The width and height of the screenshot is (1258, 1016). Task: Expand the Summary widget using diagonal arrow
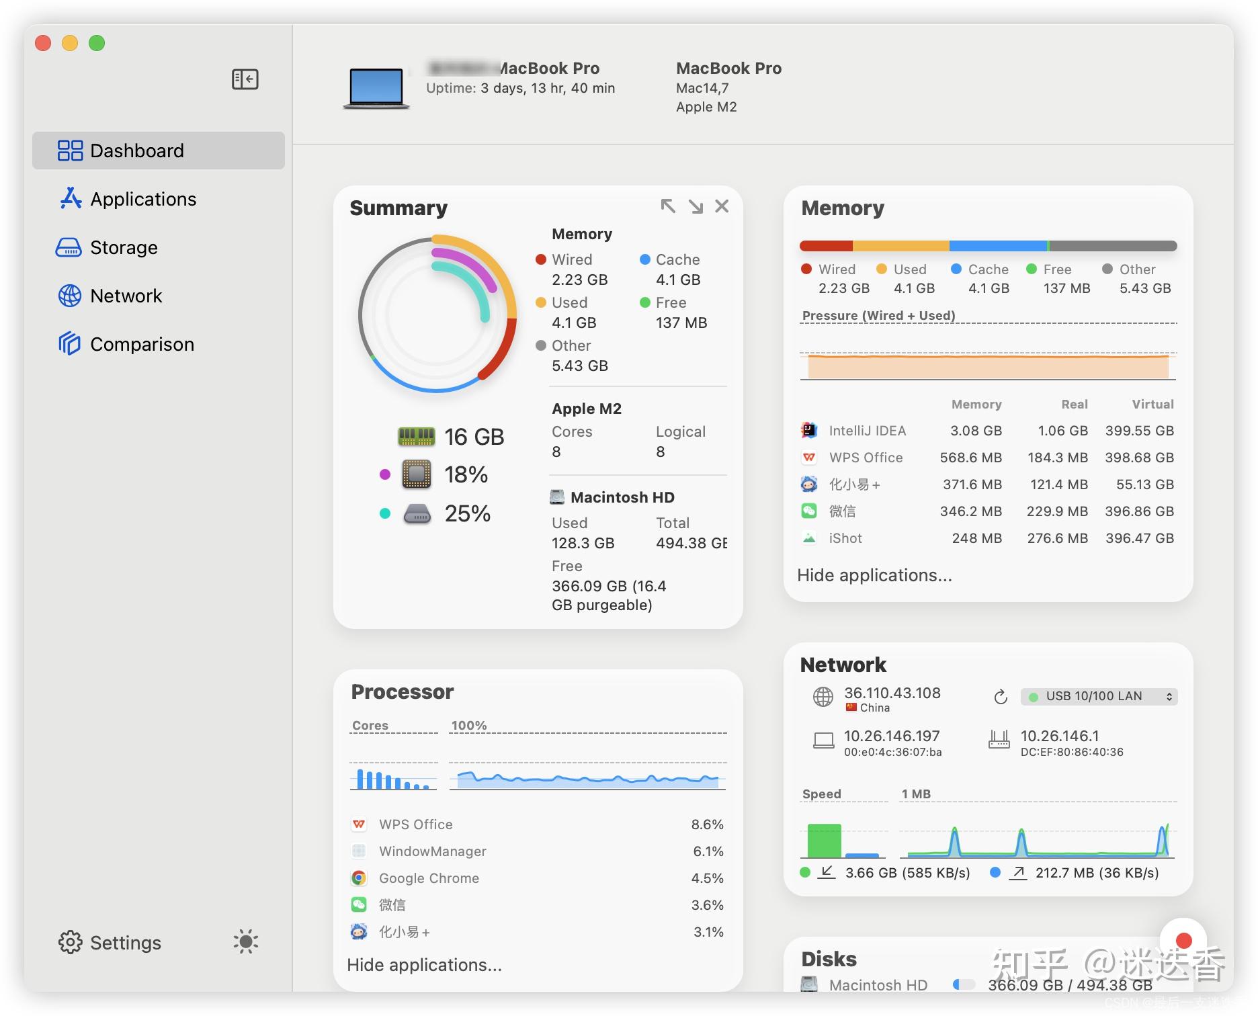(x=669, y=206)
